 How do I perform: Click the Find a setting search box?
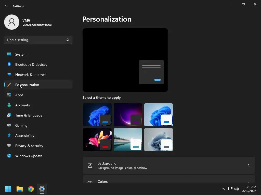(x=38, y=40)
